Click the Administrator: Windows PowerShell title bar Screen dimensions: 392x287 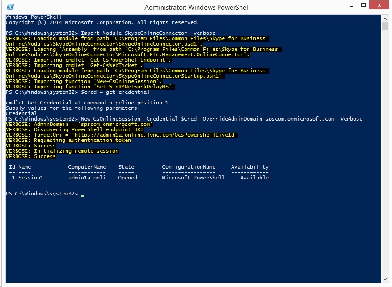coord(196,7)
